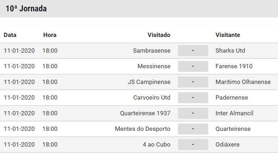278x154 pixels.
Task: Open the Inter Almancil team link
Action: pyautogui.click(x=234, y=113)
